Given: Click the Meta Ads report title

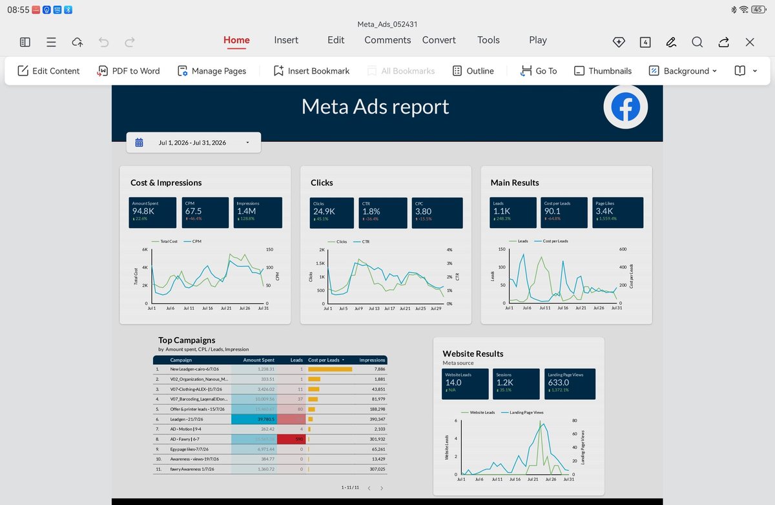Looking at the screenshot, I should click(375, 107).
